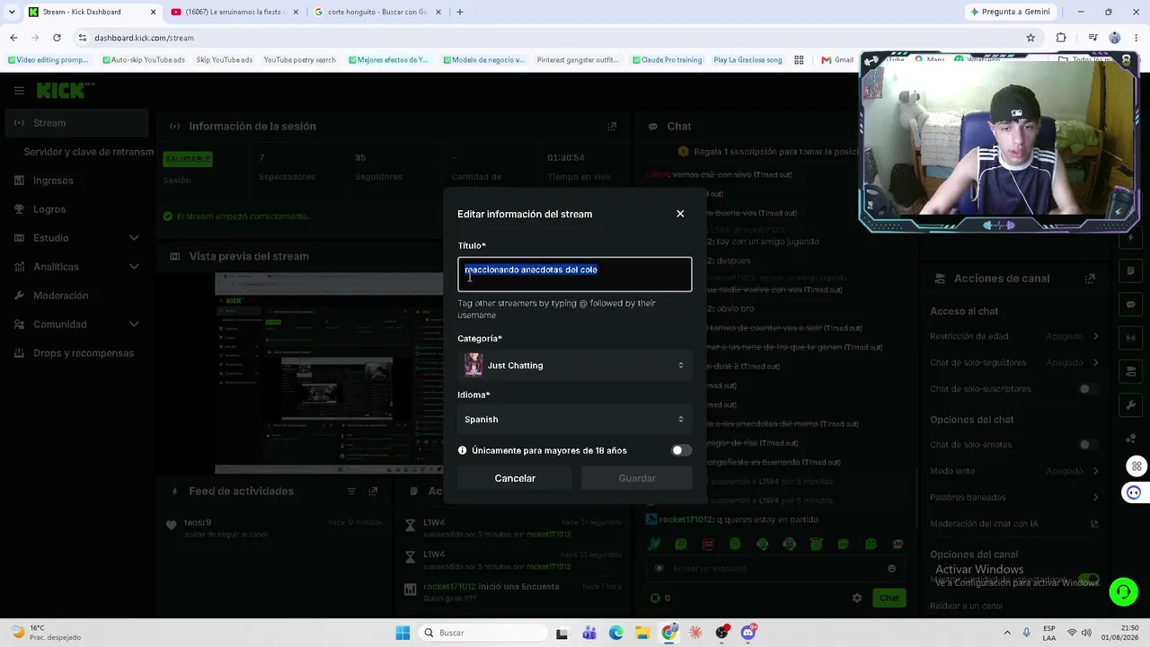This screenshot has width=1150, height=647.
Task: Expand Palabras baneadas setting
Action: (1014, 497)
